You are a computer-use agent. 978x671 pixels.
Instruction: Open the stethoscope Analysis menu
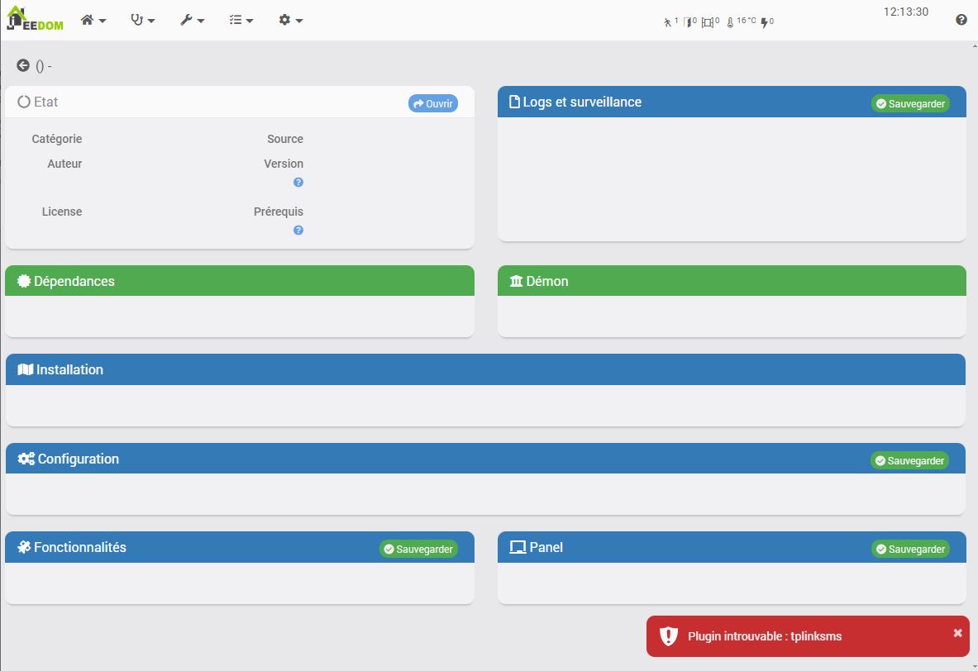(142, 20)
